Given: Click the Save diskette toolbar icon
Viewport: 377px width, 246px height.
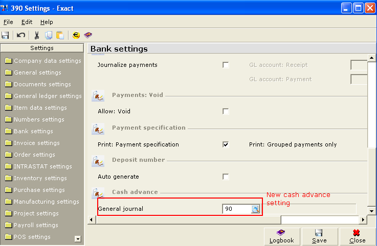Looking at the screenshot, I should click(5, 35).
